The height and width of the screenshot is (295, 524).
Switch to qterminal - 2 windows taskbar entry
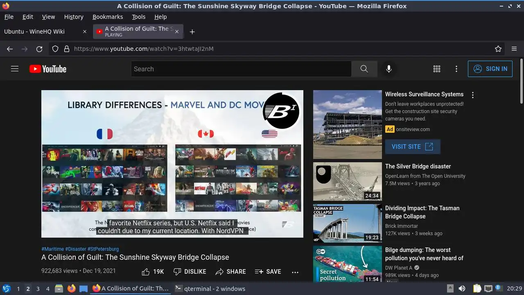pos(210,288)
